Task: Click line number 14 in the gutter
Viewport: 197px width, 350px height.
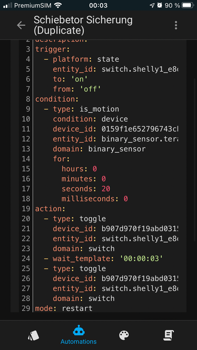Action: [x=26, y=159]
